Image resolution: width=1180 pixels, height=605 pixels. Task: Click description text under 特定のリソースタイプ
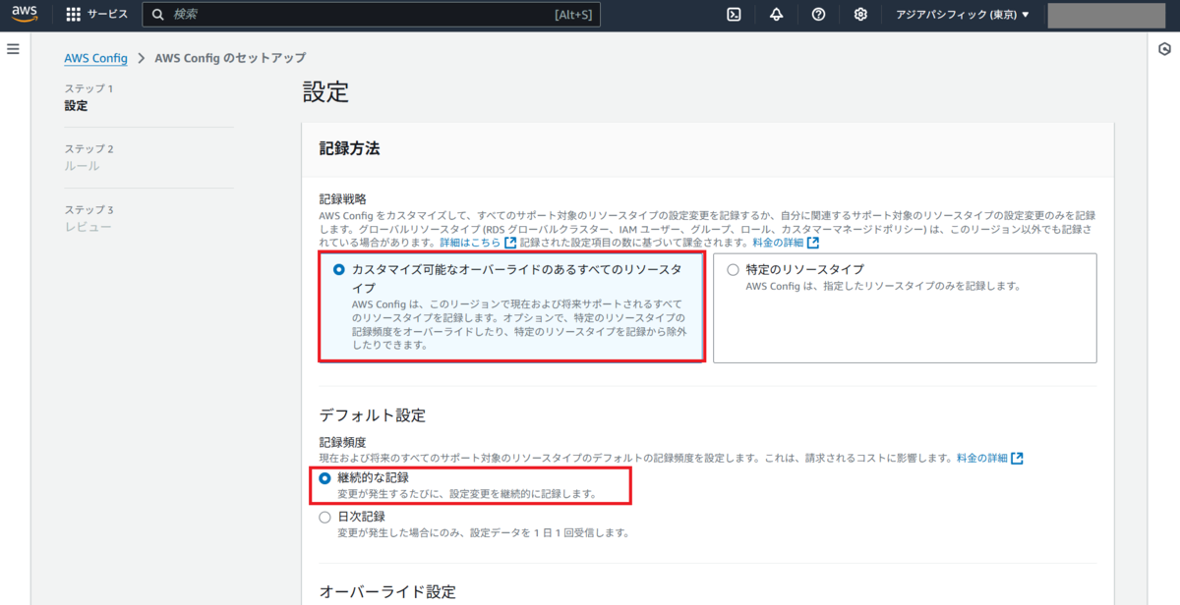[883, 287]
